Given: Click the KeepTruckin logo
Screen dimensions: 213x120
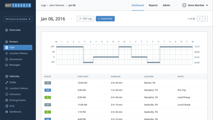Looking at the screenshot, I should [18, 5].
